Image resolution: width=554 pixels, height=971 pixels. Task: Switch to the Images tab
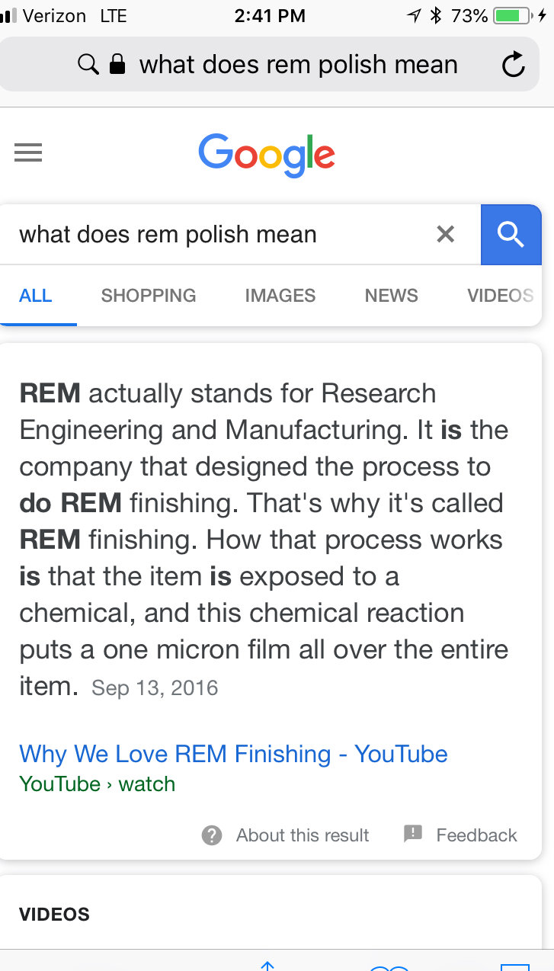[280, 296]
